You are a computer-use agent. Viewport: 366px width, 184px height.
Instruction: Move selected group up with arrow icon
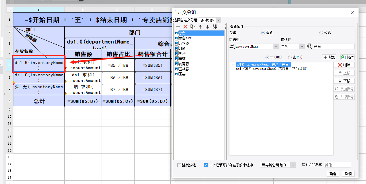(x=200, y=27)
